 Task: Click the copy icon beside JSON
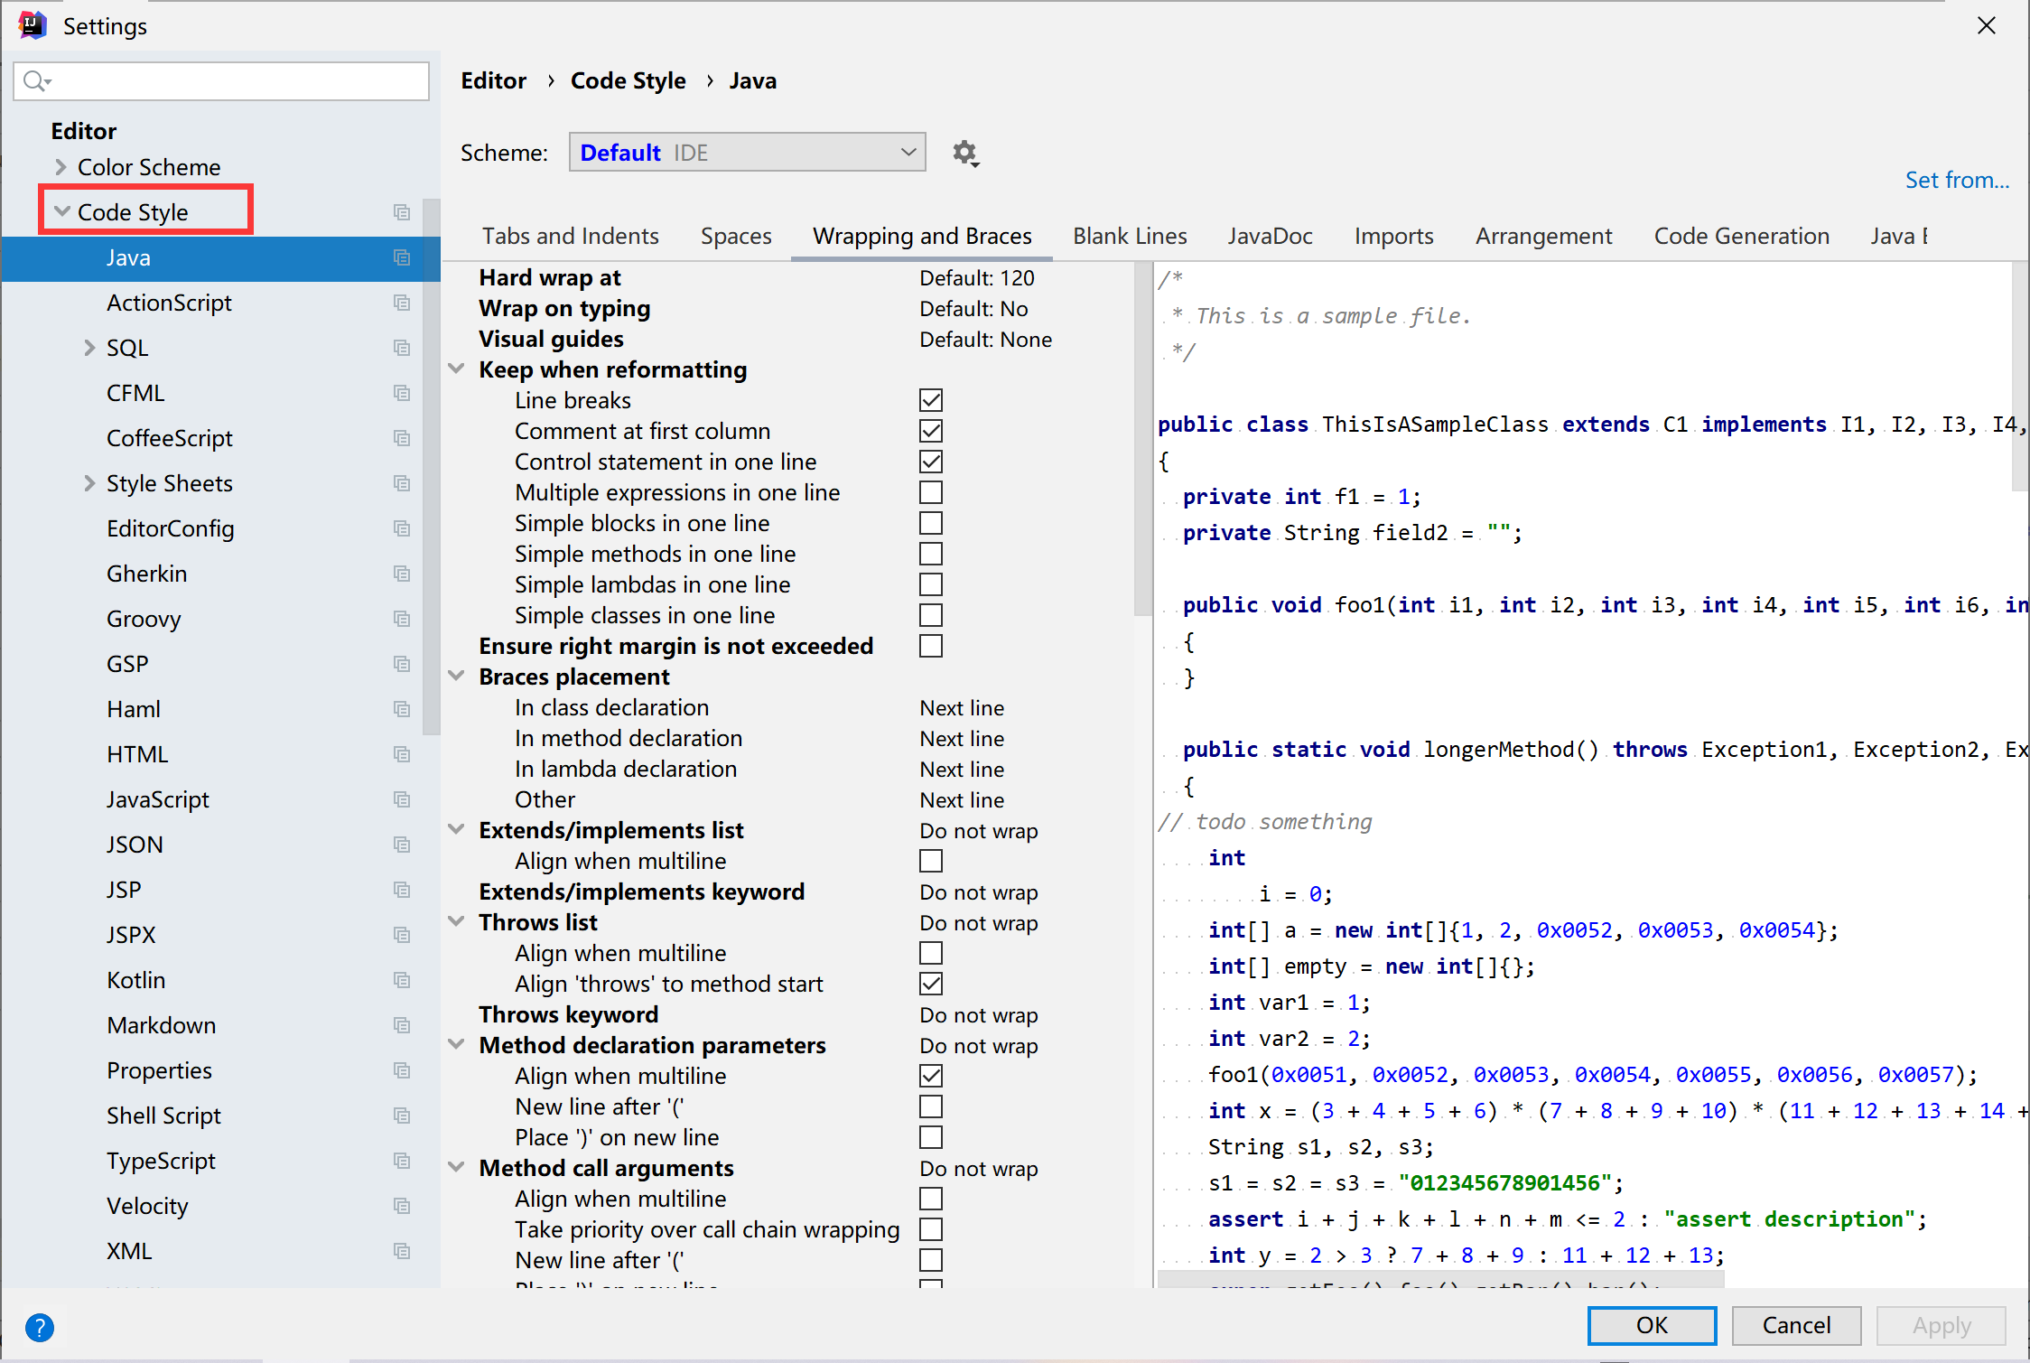tap(402, 845)
